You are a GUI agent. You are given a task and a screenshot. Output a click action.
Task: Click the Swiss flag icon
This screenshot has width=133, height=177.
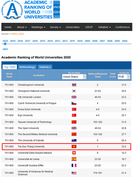pyautogui.click(x=74, y=153)
